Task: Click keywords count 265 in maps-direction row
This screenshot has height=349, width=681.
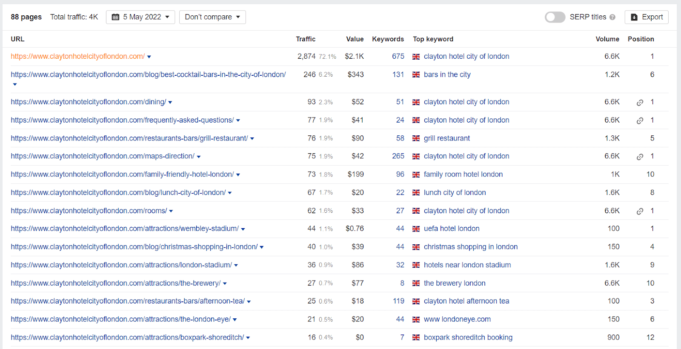Action: click(398, 156)
